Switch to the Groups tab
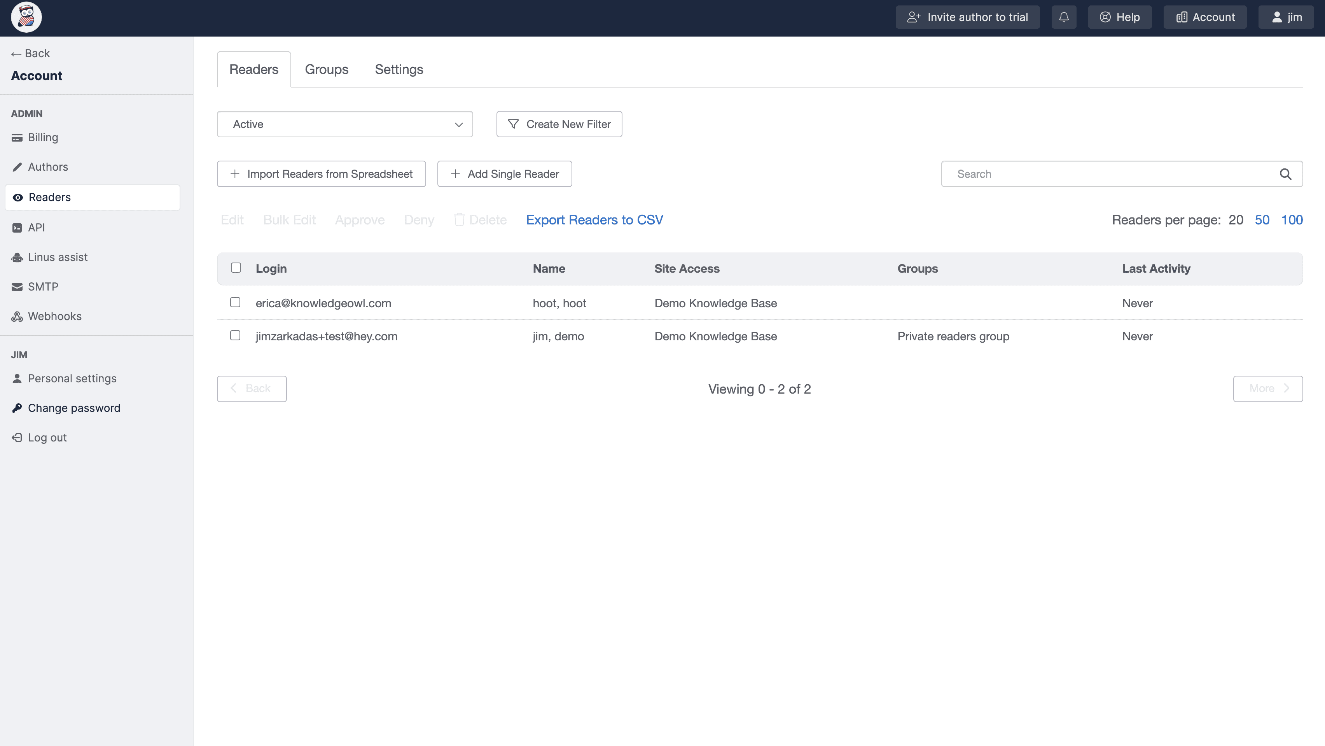The image size is (1325, 746). [326, 70]
